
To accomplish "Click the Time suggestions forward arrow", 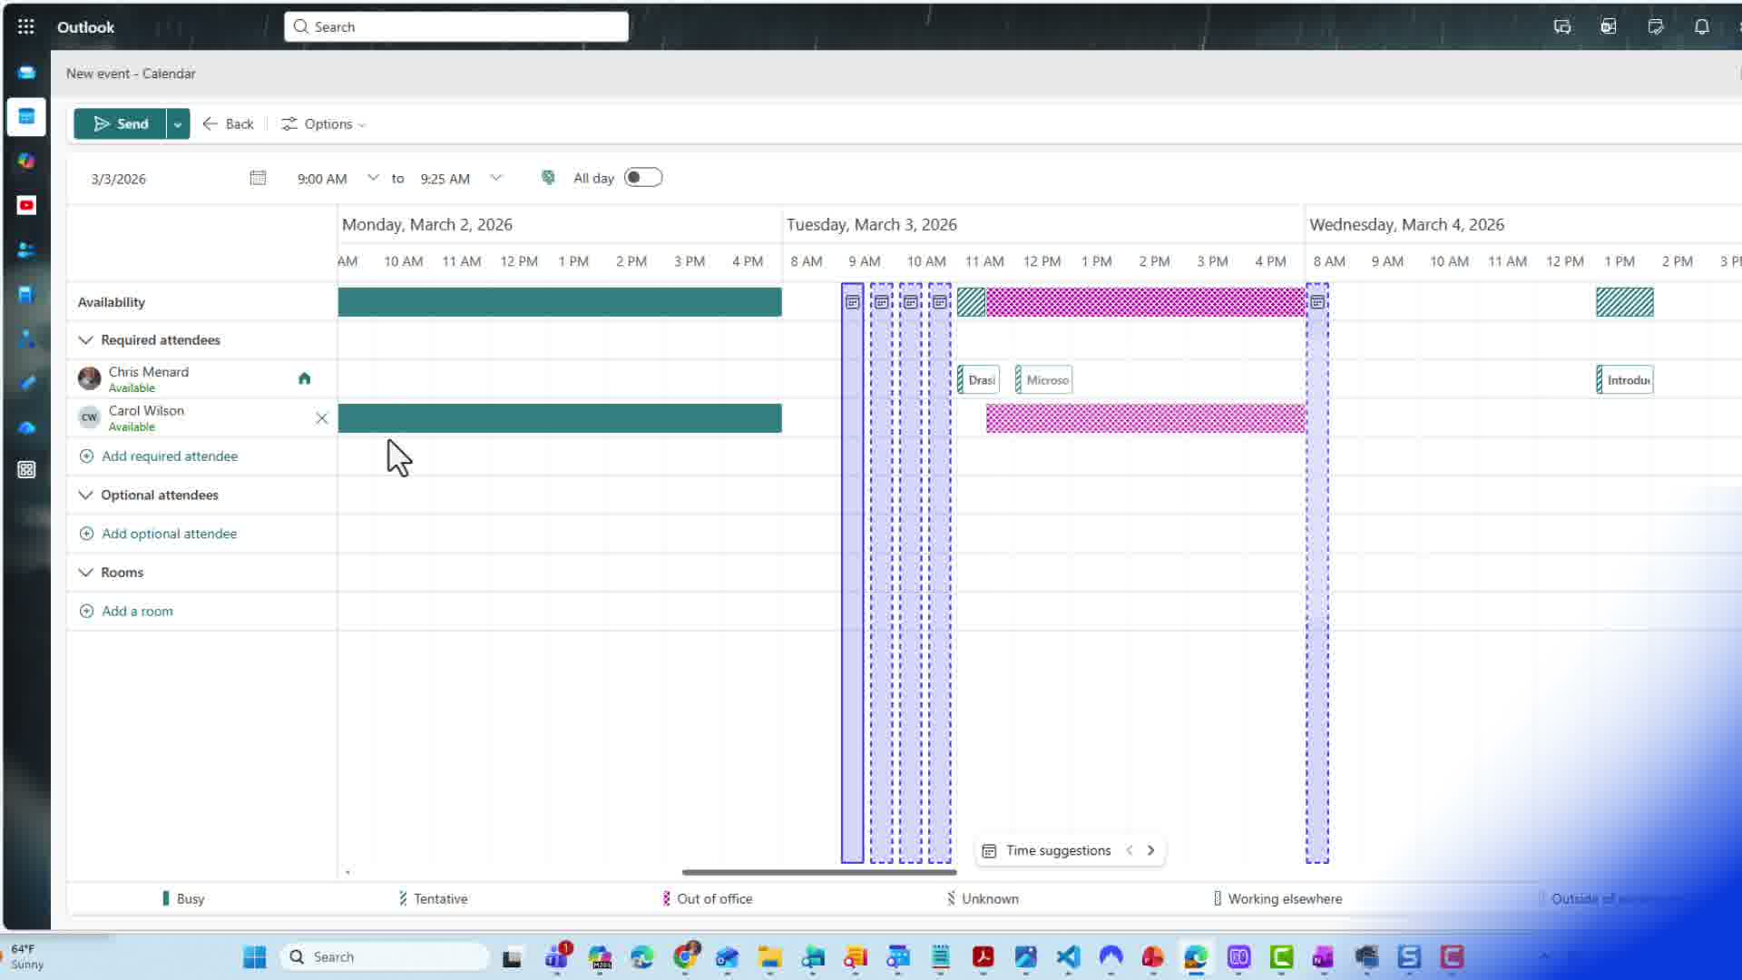I will pos(1151,850).
